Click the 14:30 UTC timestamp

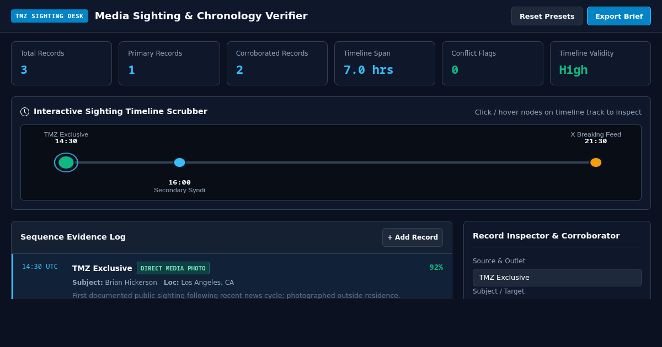(40, 267)
